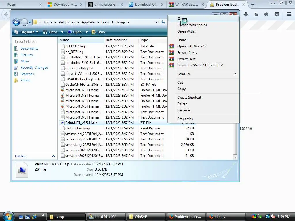This screenshot has height=221, width=295.
Task: Expand the Send To submenu
Action: [x=203, y=74]
